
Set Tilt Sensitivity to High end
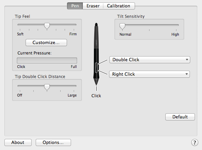pos(176,25)
